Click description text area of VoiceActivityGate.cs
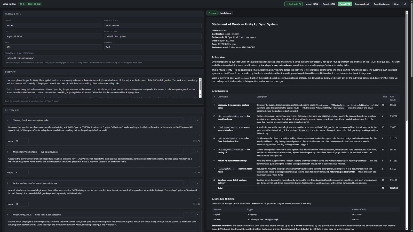413x232 pixels. (103, 225)
